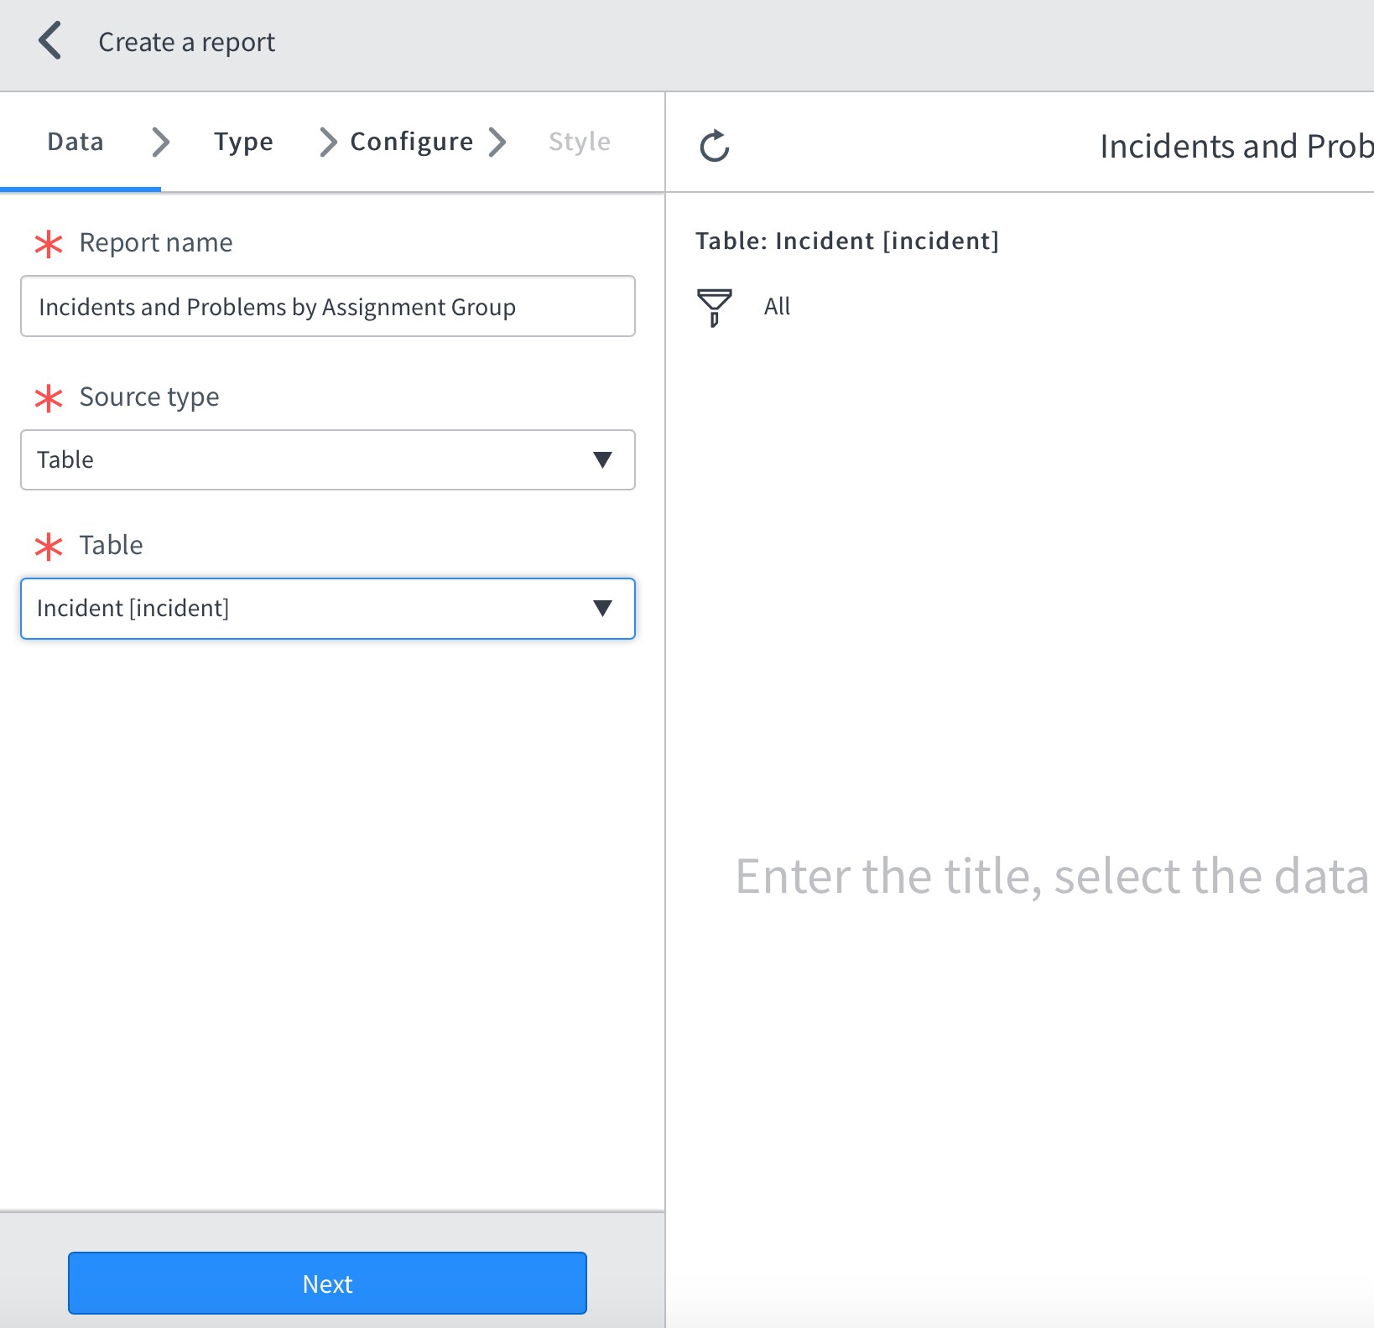Click the Source type field showing Table
Viewport: 1374px width, 1328px height.
(302, 459)
